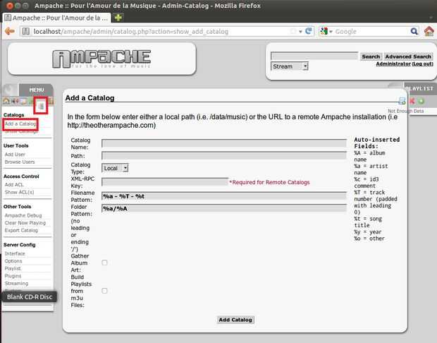Open a new tab with the plus icon
437x343 pixels.
118,18
